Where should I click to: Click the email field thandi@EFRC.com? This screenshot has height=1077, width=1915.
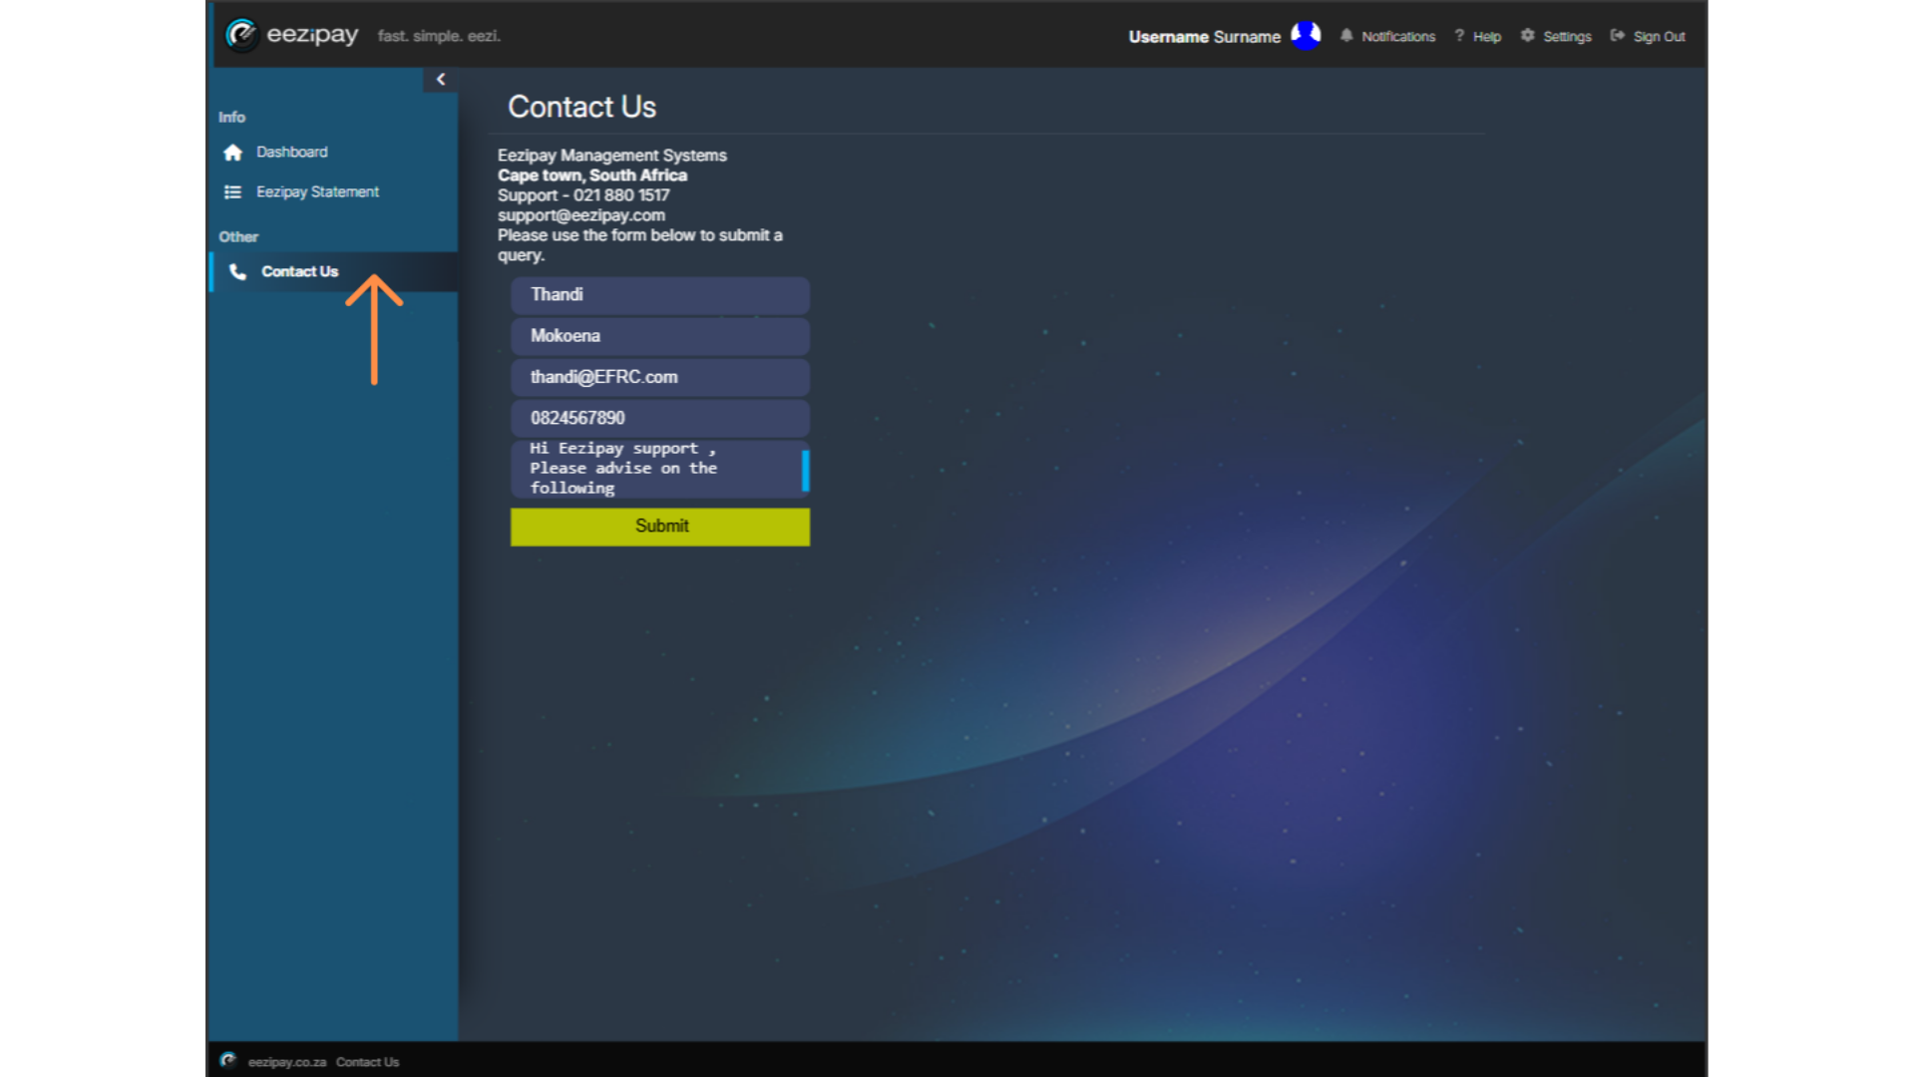click(660, 377)
